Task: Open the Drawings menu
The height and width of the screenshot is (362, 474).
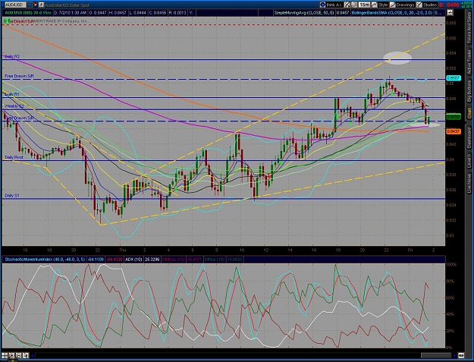Action: pos(402,5)
